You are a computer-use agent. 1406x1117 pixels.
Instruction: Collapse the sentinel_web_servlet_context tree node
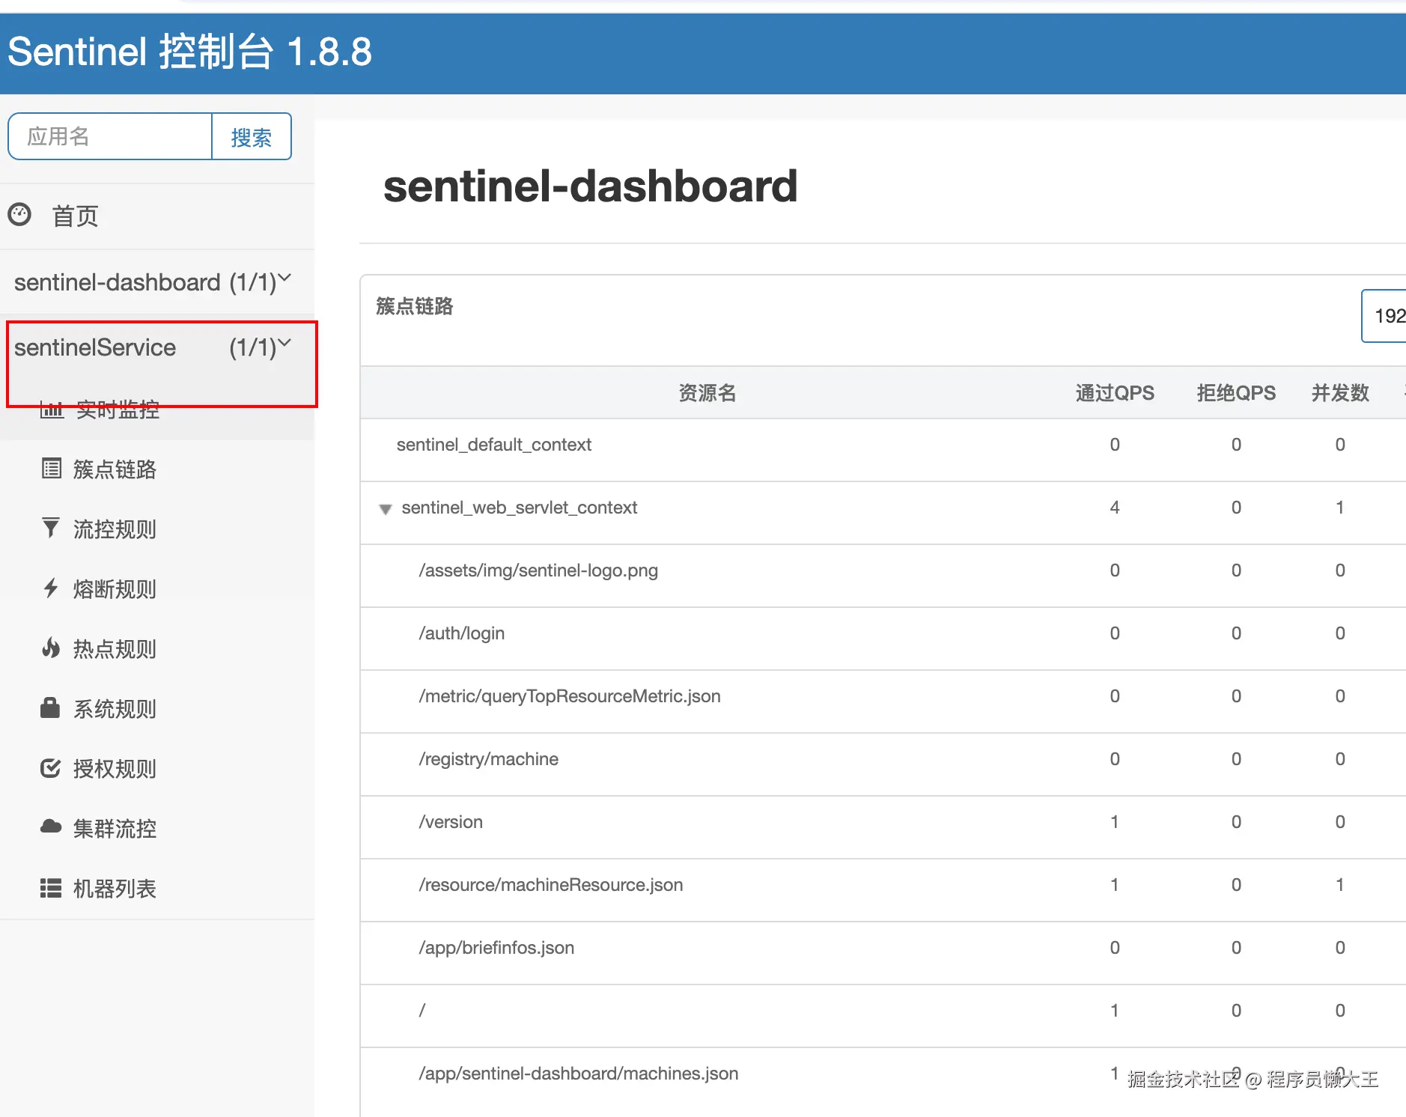[385, 509]
